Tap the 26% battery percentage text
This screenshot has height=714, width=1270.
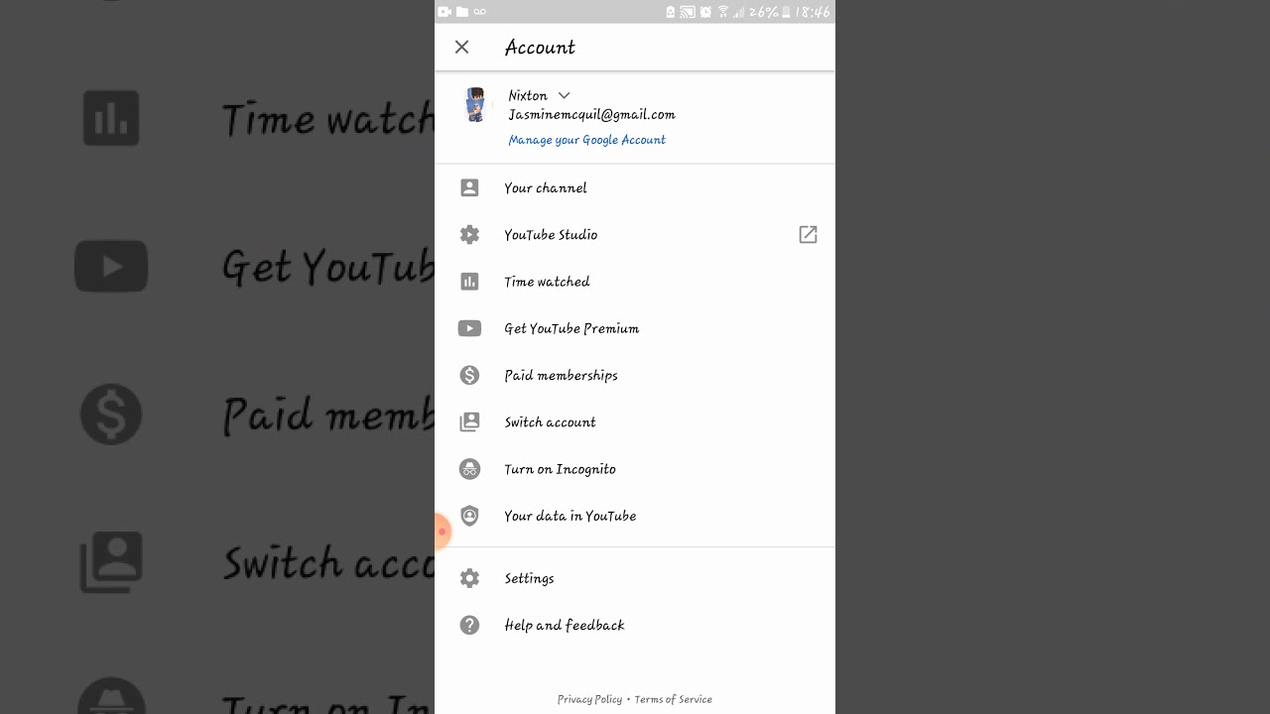coord(763,12)
